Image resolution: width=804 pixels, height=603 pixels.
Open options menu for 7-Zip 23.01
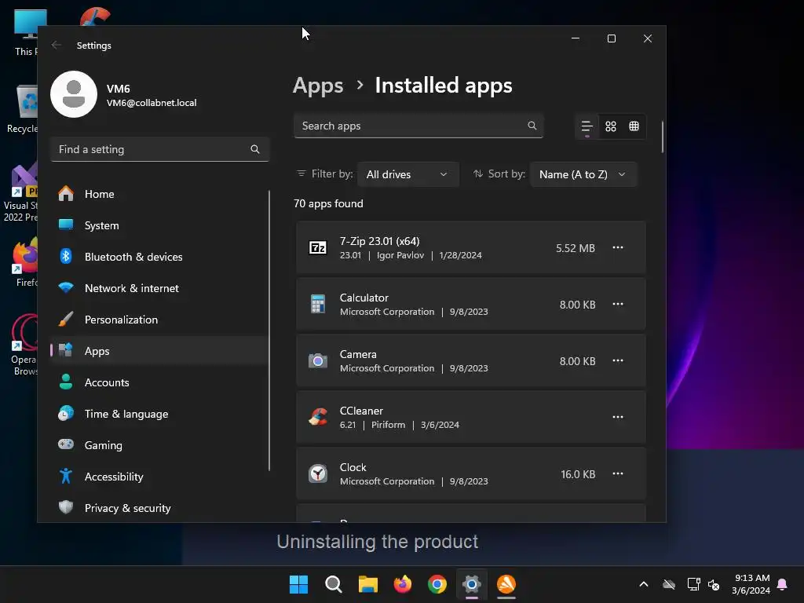pos(618,247)
